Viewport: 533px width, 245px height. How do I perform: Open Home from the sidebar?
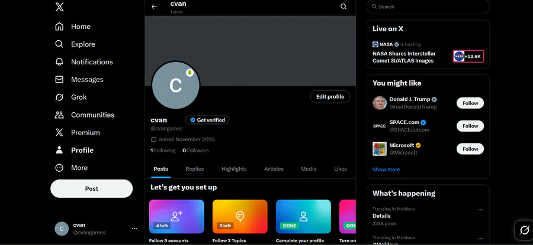(x=73, y=27)
